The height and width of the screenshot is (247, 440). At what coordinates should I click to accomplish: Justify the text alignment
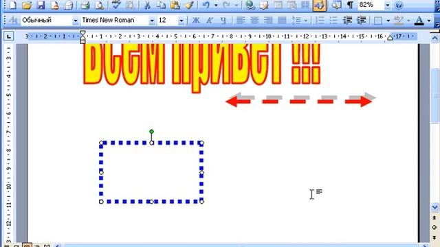282,20
